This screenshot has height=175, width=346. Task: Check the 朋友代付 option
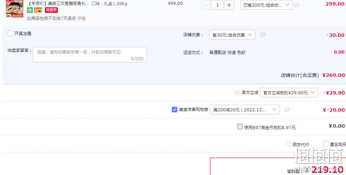288,144
